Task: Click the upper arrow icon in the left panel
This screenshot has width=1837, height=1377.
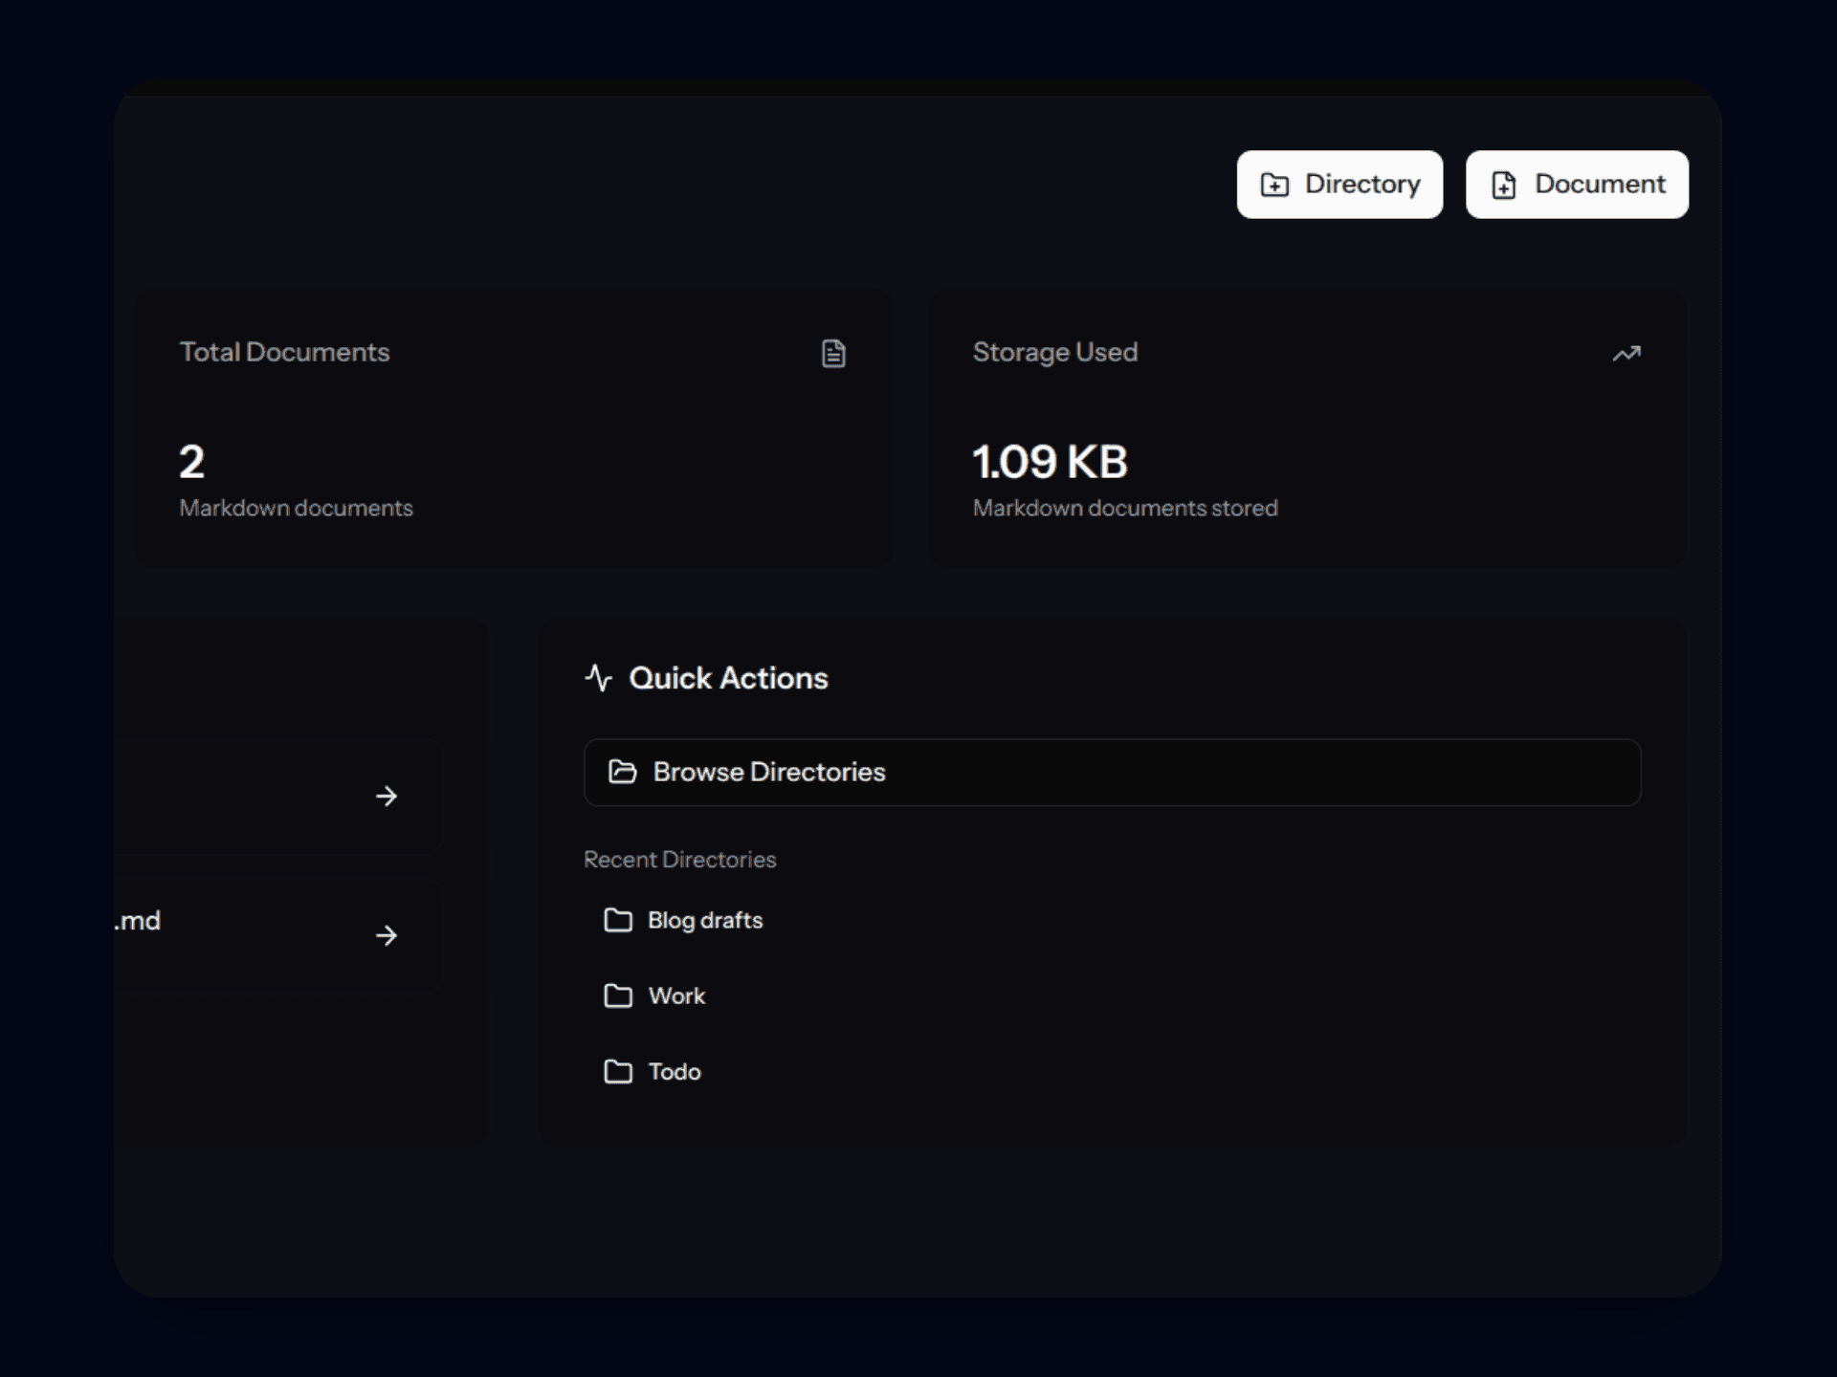Action: pos(387,796)
